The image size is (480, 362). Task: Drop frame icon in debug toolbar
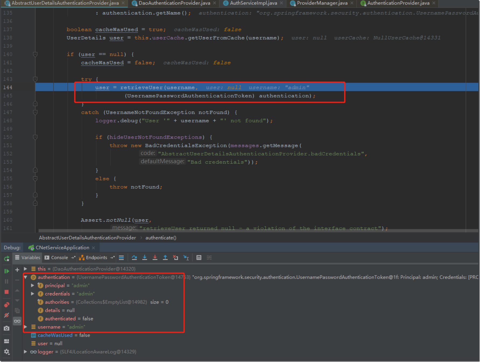pos(176,258)
